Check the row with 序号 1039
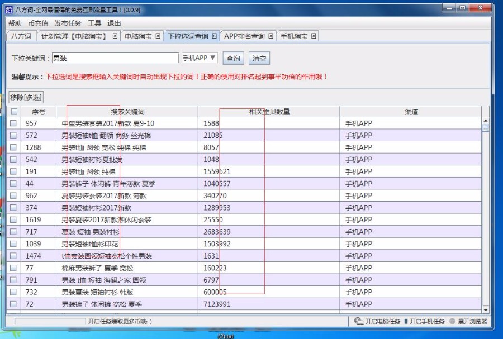Viewport: 503px width, 339px height. click(x=13, y=244)
